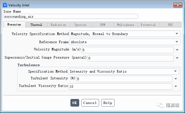
Task: Click the Turbulent Viscosity Ratio field
Action: 120,86
